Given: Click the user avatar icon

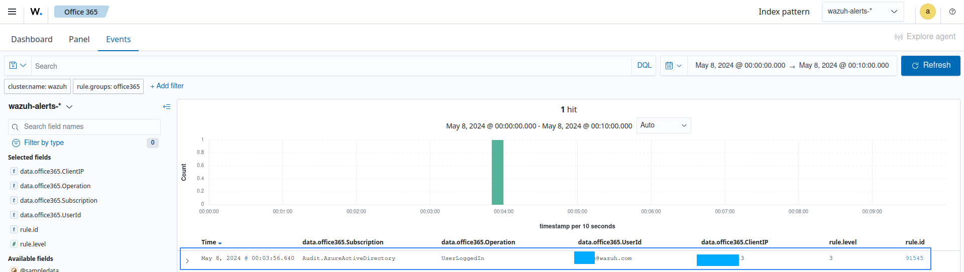Looking at the screenshot, I should point(927,12).
